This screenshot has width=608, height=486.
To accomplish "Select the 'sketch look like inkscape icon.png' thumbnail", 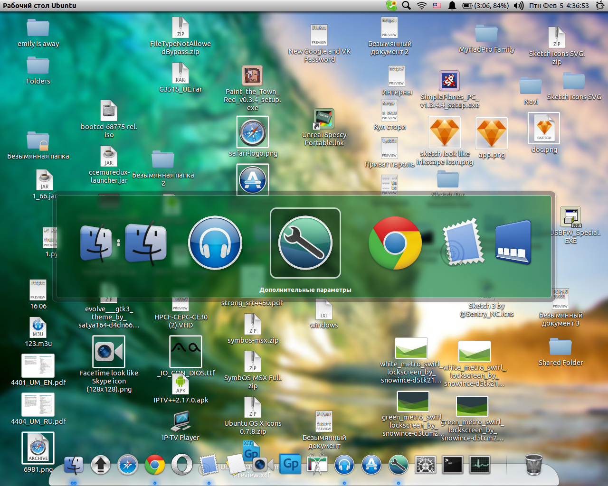I will [x=445, y=133].
